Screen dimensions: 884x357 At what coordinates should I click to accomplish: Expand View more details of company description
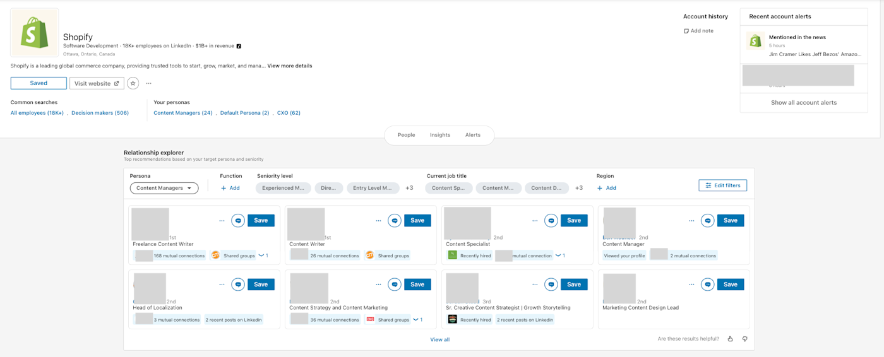289,66
